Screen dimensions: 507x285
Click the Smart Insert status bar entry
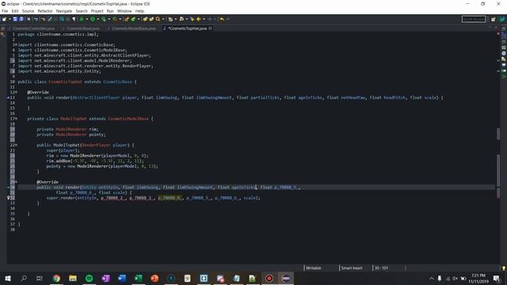[x=352, y=268]
